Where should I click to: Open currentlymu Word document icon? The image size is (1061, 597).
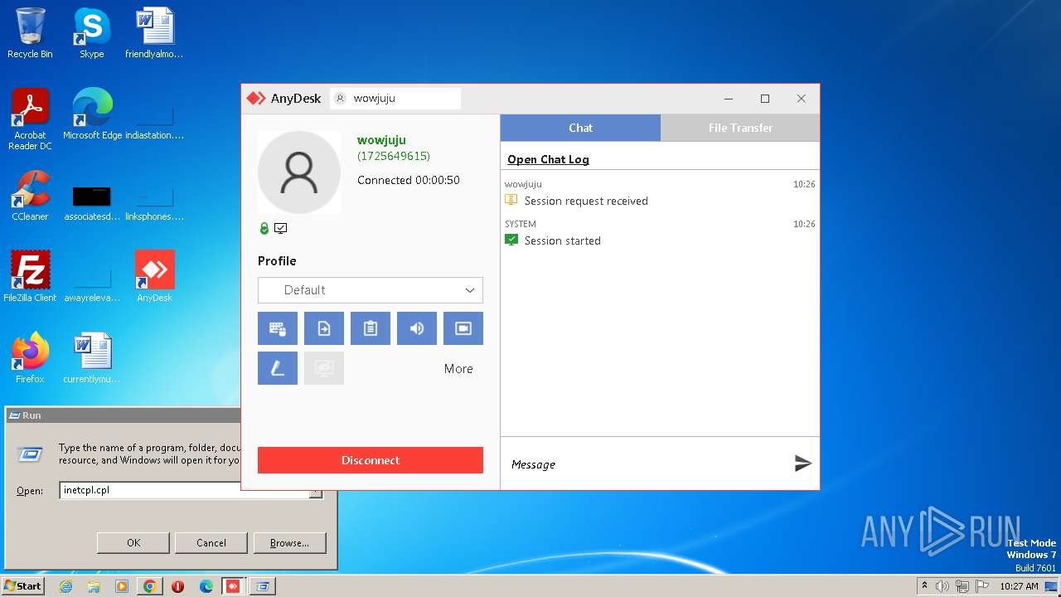pyautogui.click(x=91, y=358)
